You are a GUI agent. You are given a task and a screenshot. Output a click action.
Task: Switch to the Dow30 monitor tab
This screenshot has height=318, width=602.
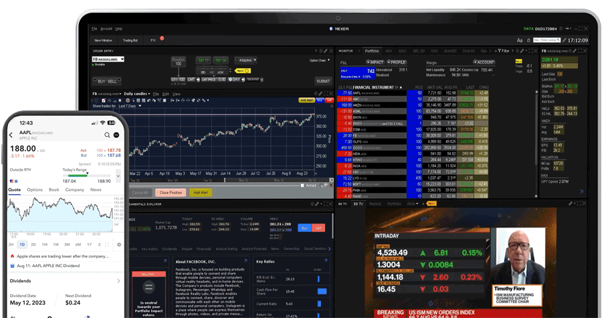468,51
